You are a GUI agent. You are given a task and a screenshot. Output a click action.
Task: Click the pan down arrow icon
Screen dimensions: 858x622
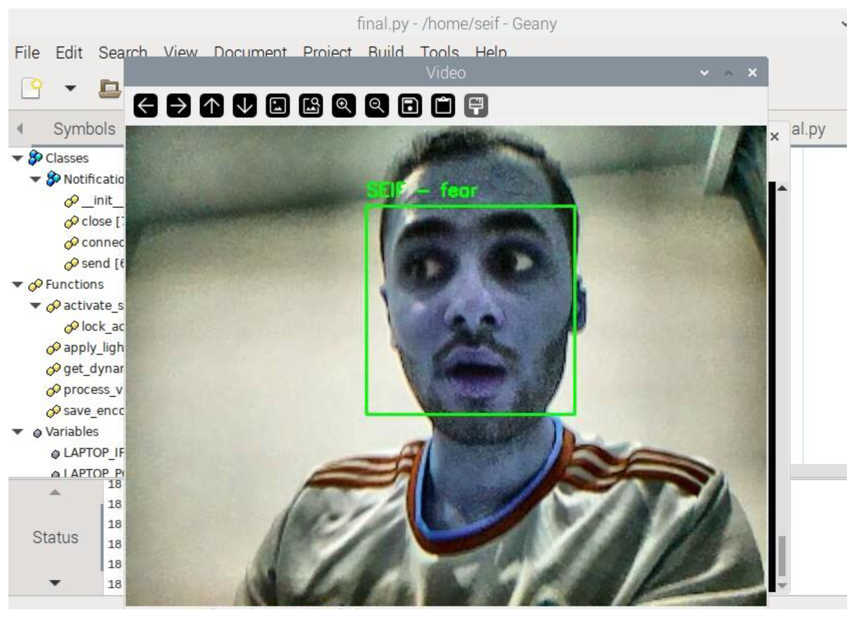click(x=245, y=105)
